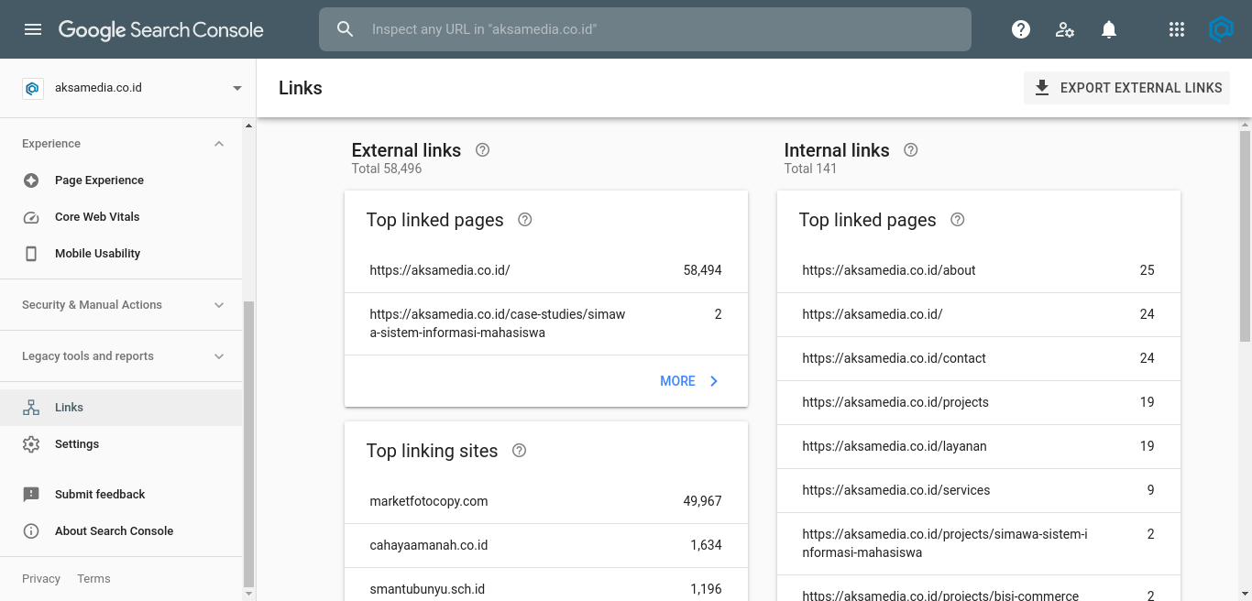Click help icon beside Top linking sites
Image resolution: width=1252 pixels, height=601 pixels.
pyautogui.click(x=520, y=451)
